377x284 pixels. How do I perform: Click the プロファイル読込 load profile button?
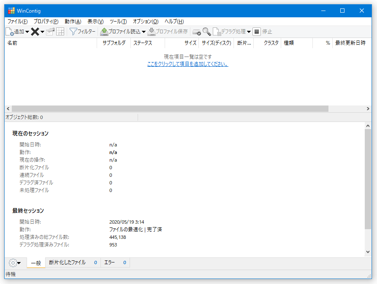pos(120,32)
